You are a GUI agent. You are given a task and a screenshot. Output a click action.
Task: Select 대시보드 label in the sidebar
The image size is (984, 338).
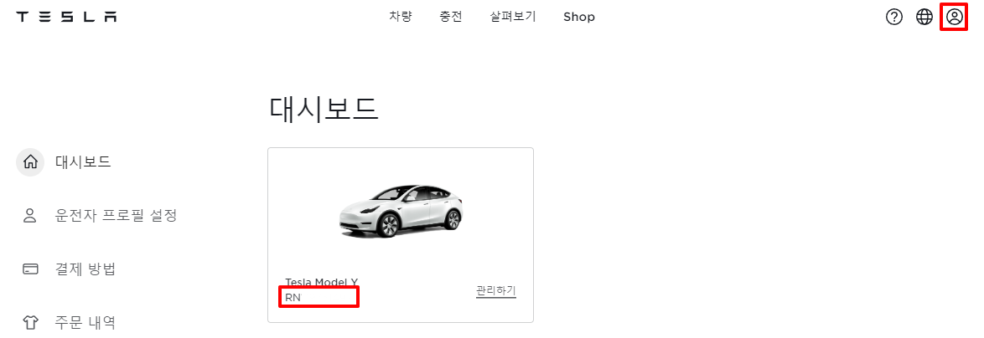[x=84, y=162]
